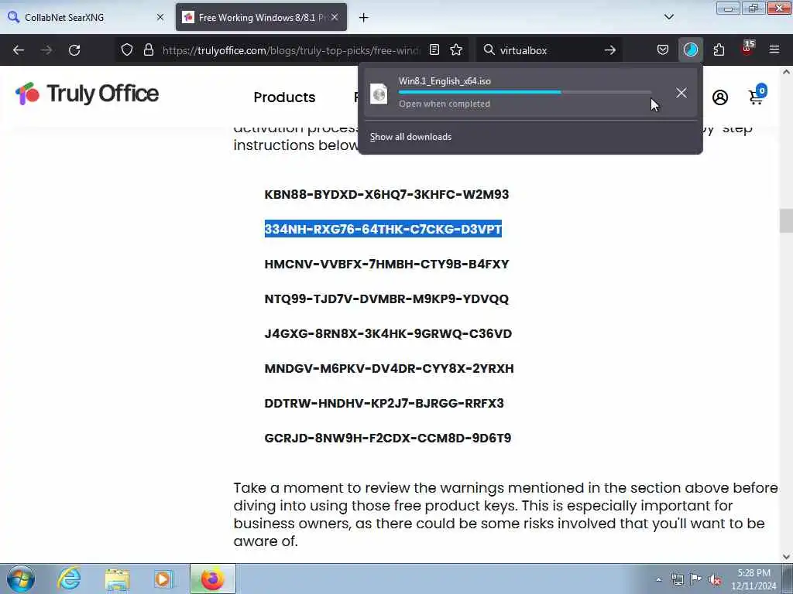Click the search magnifier icon in search box
Viewport: 793px width, 594px height.
tap(489, 50)
